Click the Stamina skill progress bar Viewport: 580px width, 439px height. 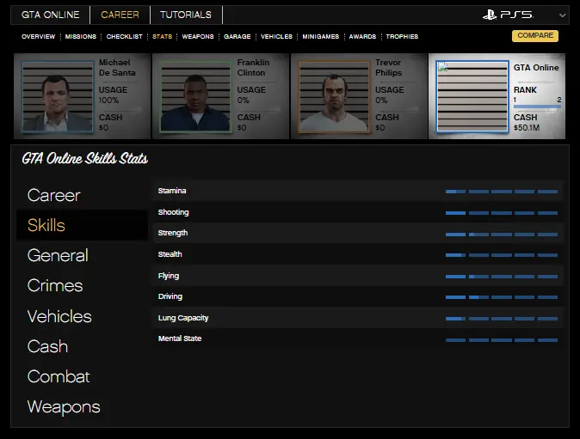pyautogui.click(x=502, y=191)
